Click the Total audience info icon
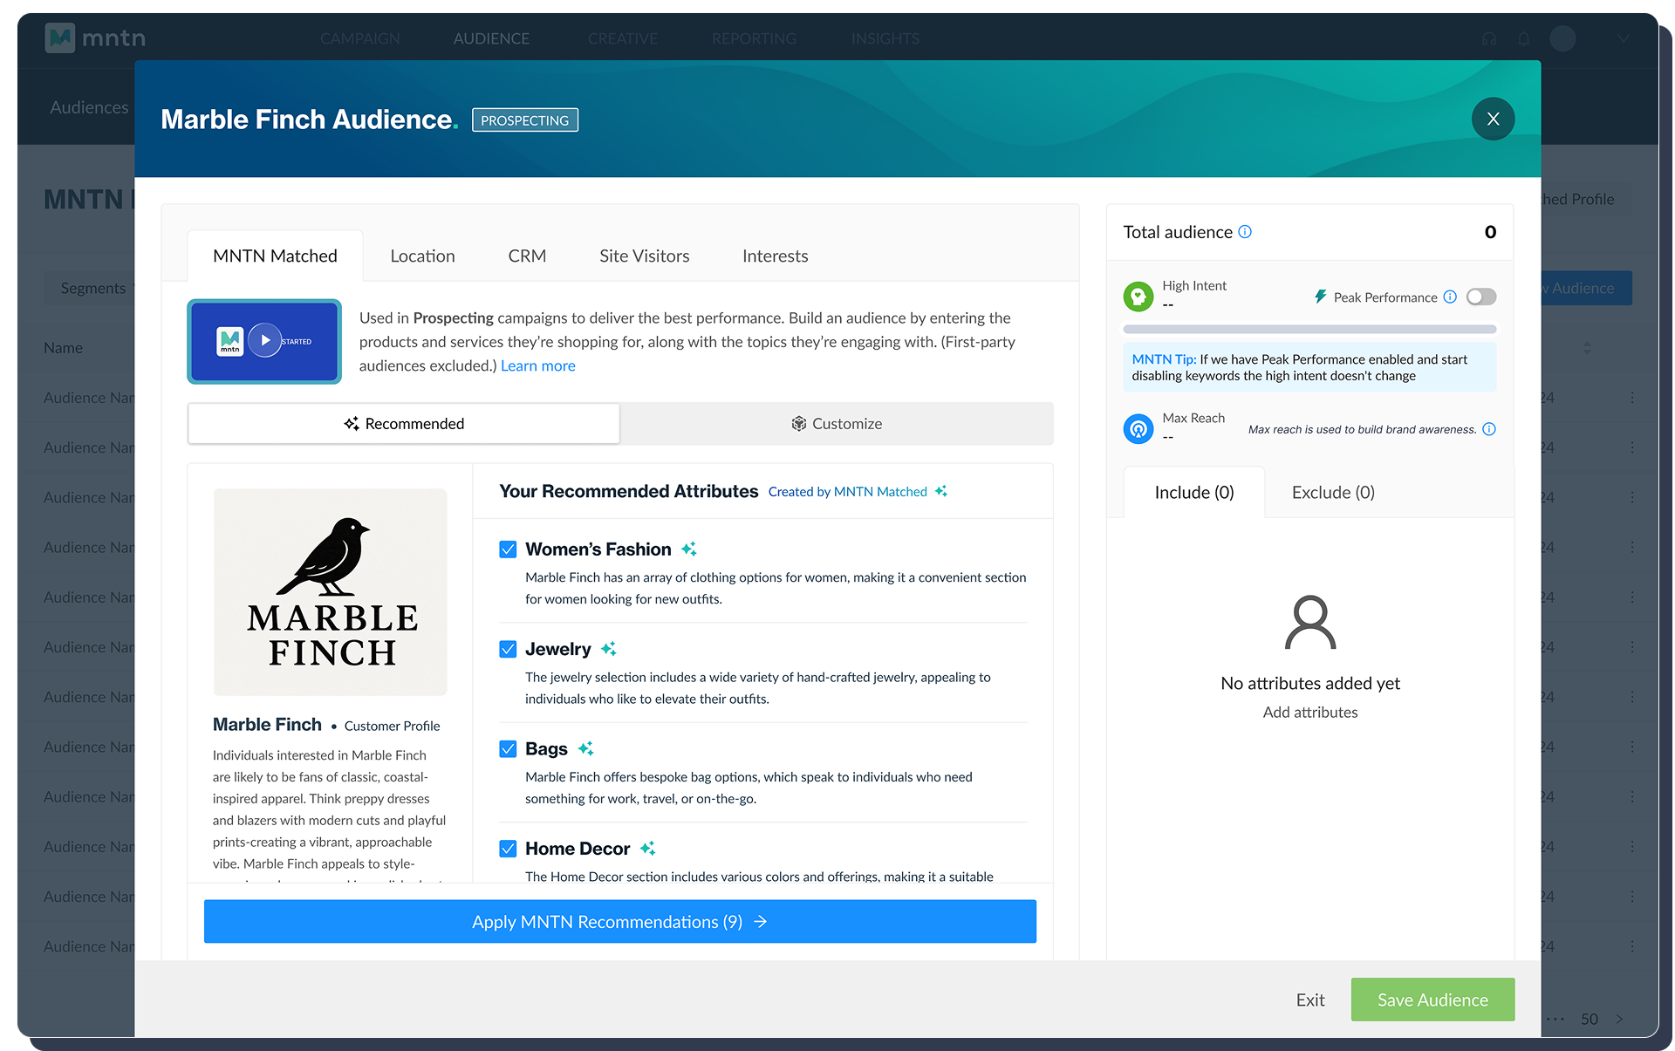 coord(1247,232)
